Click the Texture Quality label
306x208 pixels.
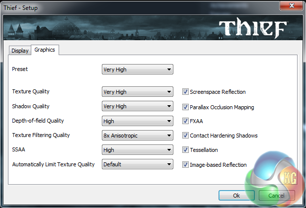(31, 91)
